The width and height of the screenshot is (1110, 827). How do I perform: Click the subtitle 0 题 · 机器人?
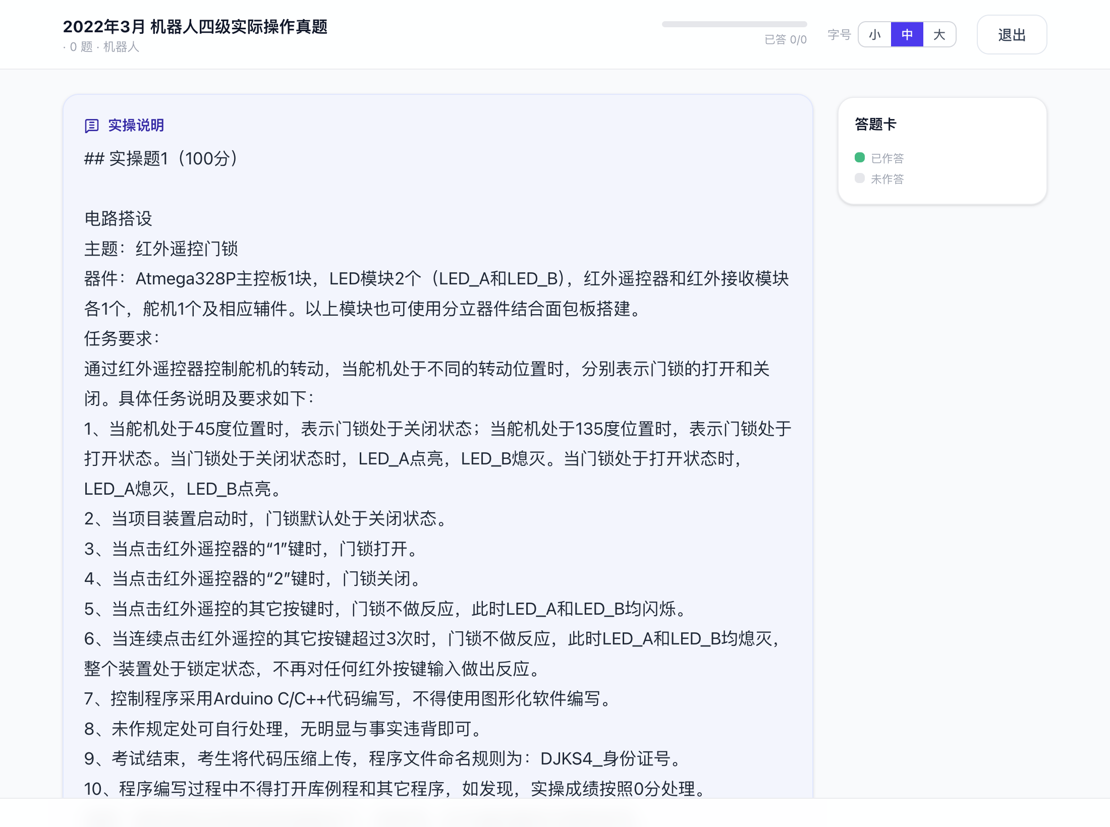(x=101, y=47)
